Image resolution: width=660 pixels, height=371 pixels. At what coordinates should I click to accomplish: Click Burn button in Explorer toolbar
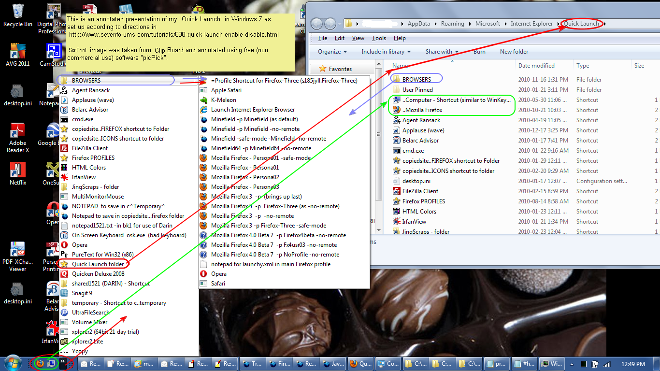(479, 52)
